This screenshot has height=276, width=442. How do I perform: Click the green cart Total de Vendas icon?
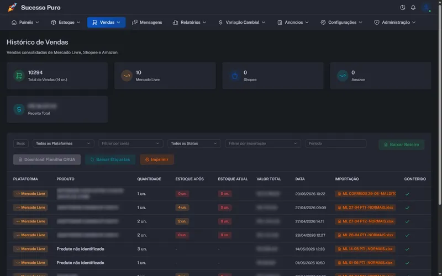19,76
